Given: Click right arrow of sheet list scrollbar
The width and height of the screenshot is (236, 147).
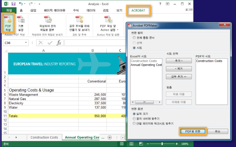Looking at the screenshot, I should 160,102.
